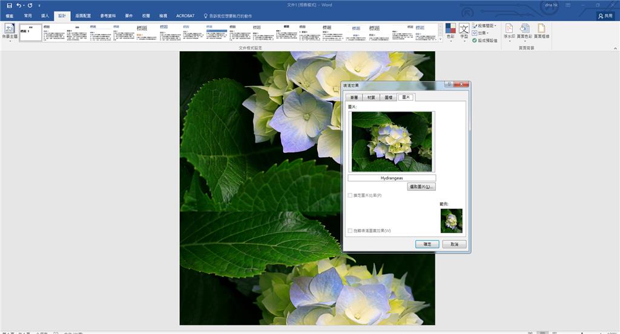This screenshot has width=620, height=334.
Task: Open the ACROBAT ribbon tab
Action: pyautogui.click(x=185, y=16)
